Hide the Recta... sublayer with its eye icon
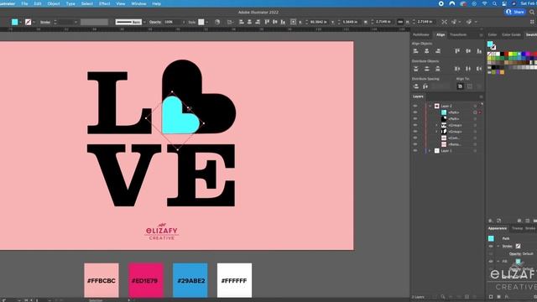The height and width of the screenshot is (302, 537). tap(415, 144)
